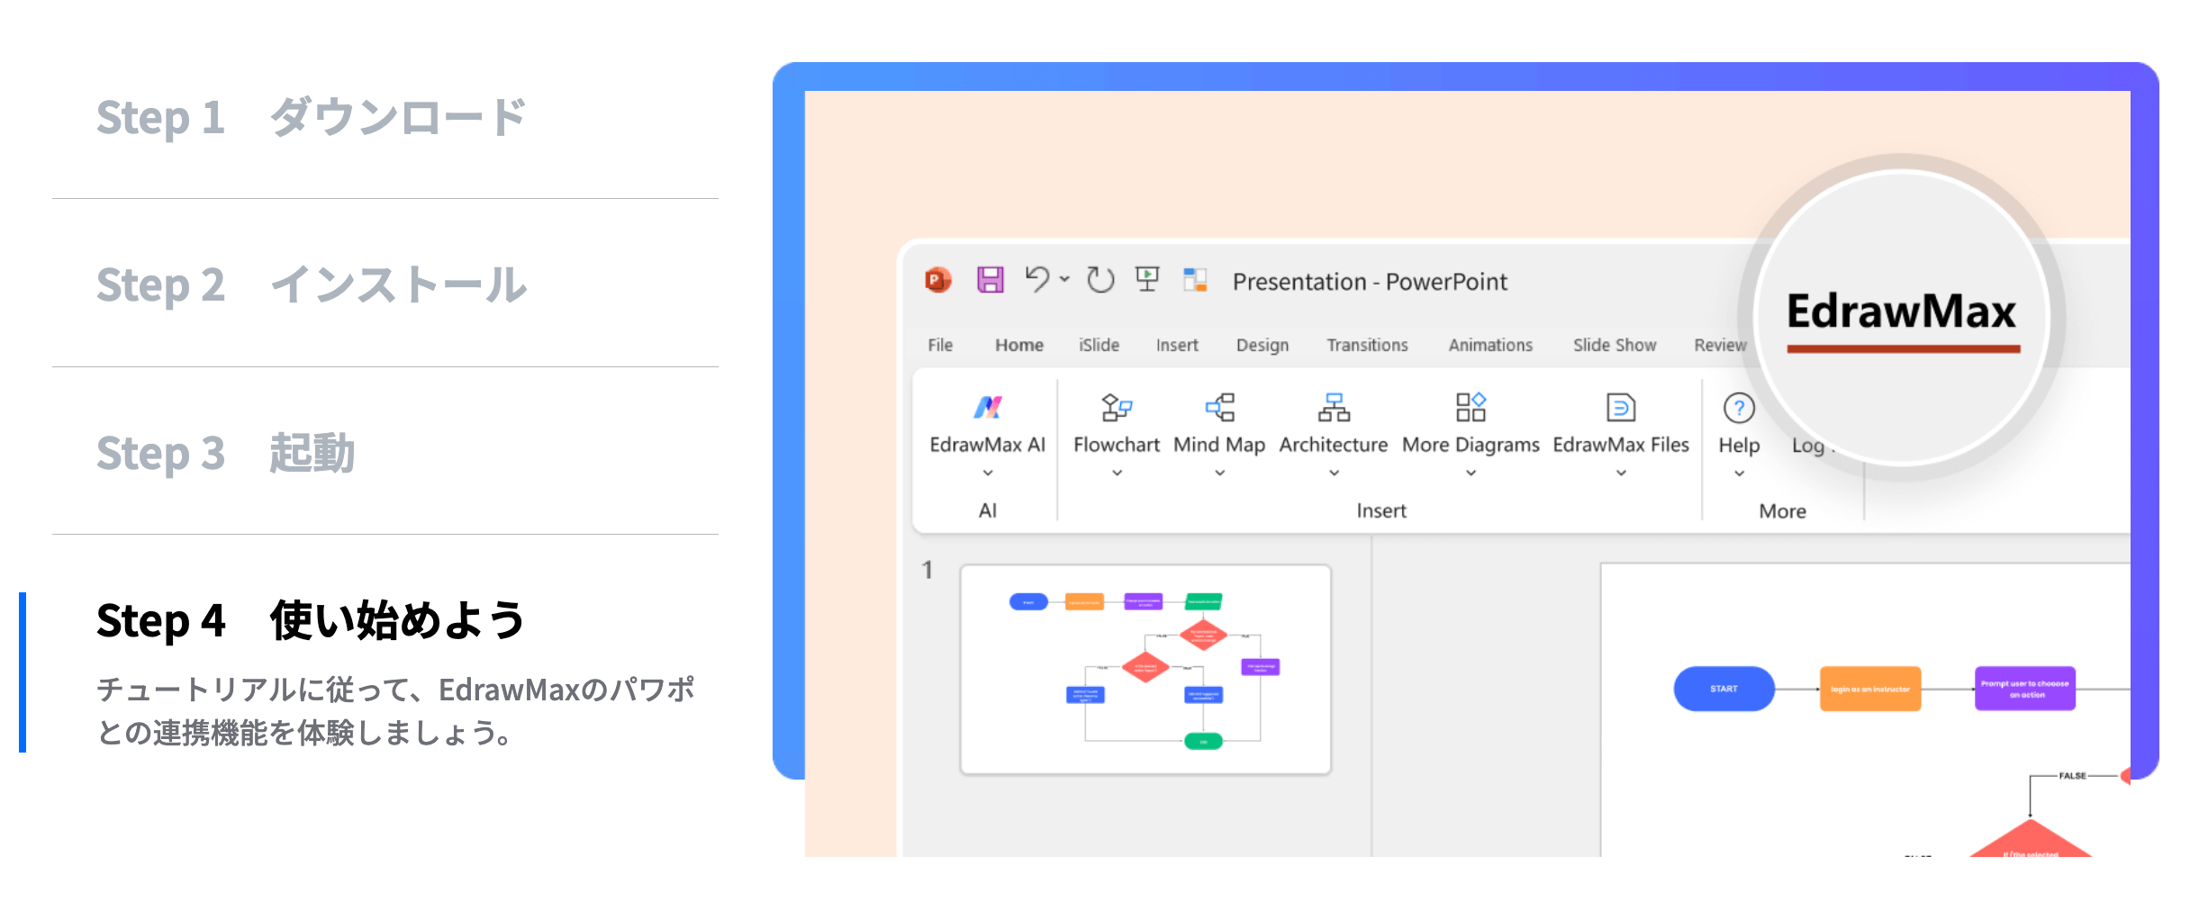Go to Step 3 起動

point(225,453)
